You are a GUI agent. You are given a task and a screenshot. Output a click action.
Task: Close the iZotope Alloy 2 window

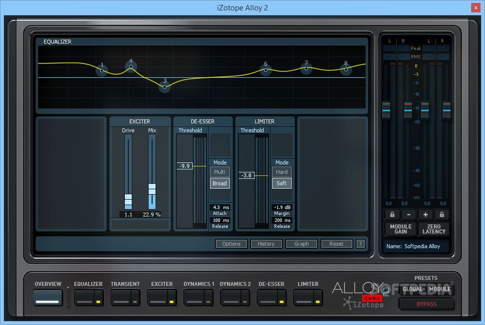(476, 7)
